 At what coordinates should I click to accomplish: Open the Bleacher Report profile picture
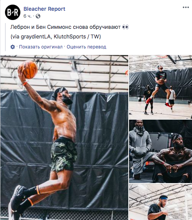coord(13,12)
